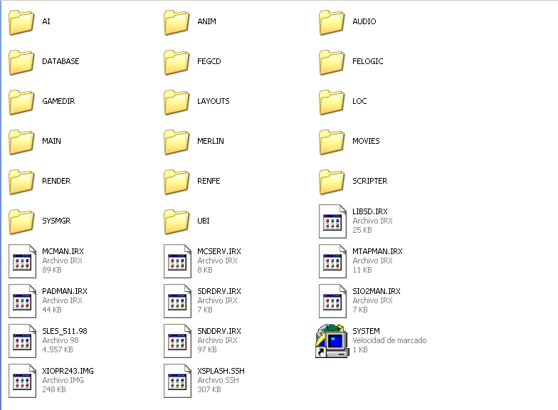Click the "Velocidad de marcado" type text

(389, 340)
